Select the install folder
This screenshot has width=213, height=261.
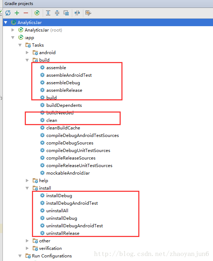45,188
